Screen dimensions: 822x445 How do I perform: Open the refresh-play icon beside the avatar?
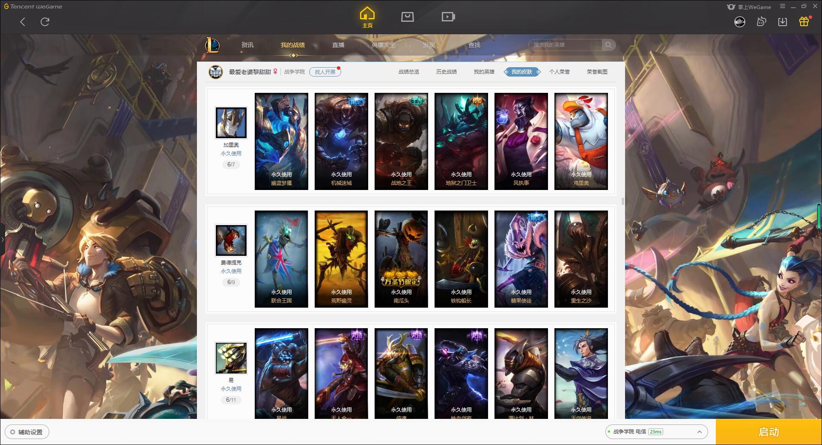(761, 22)
